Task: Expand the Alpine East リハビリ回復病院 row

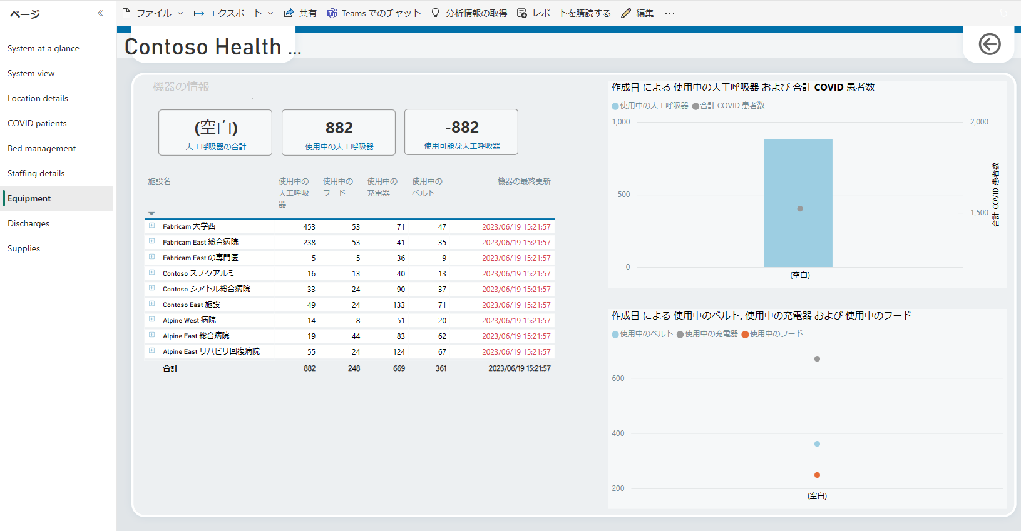Action: [151, 351]
